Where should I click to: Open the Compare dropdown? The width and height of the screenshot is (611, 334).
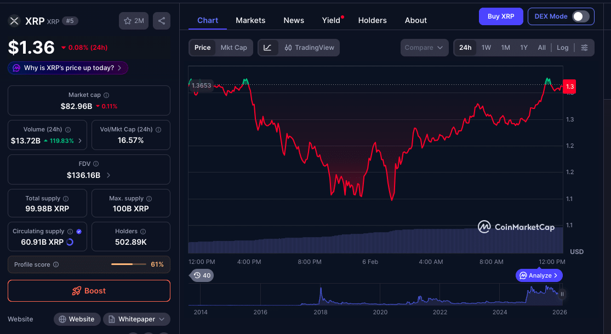click(x=424, y=48)
